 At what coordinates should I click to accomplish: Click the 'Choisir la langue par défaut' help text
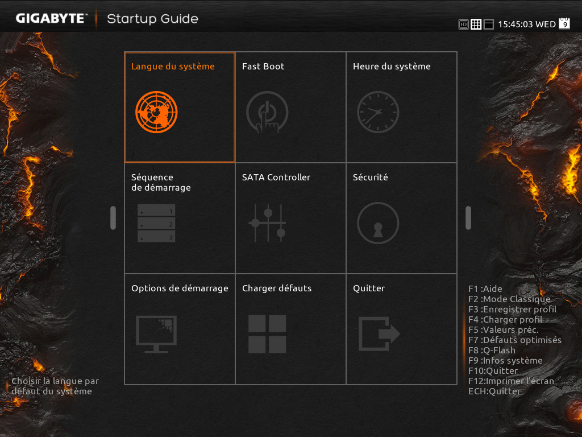tap(55, 386)
